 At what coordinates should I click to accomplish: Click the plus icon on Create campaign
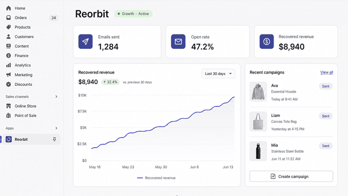point(273,177)
